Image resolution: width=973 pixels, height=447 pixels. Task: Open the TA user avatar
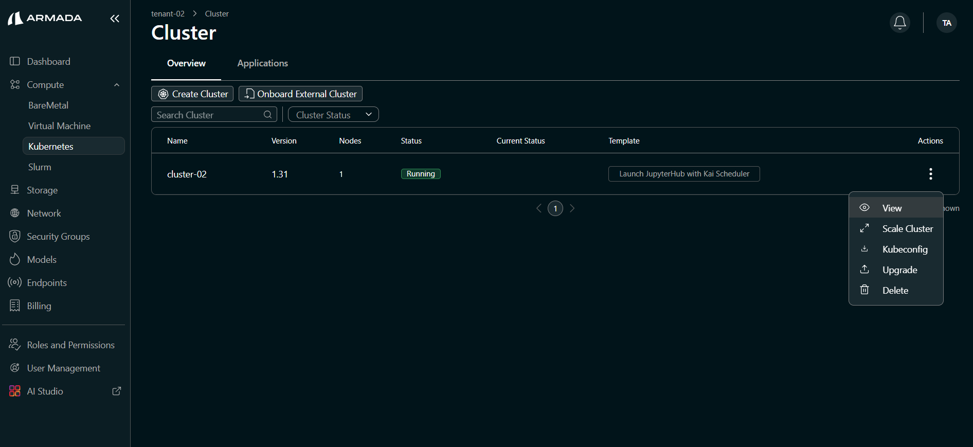pos(946,23)
